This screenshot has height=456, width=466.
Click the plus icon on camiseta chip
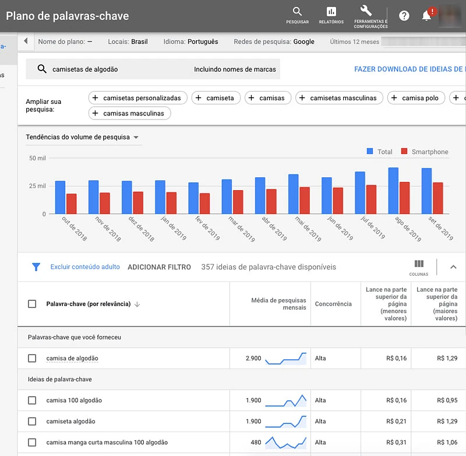(199, 98)
